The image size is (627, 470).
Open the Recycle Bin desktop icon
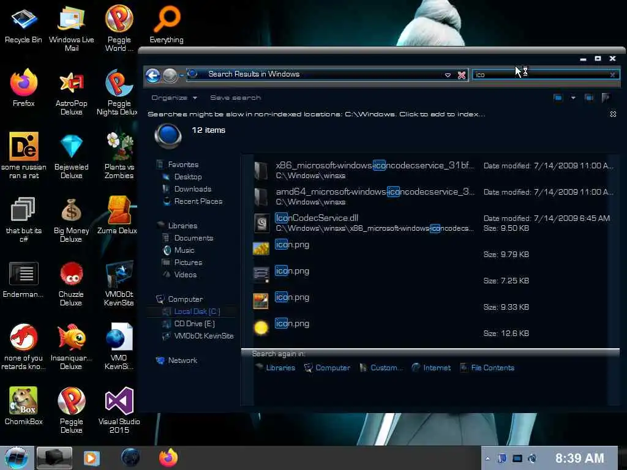pos(23,24)
